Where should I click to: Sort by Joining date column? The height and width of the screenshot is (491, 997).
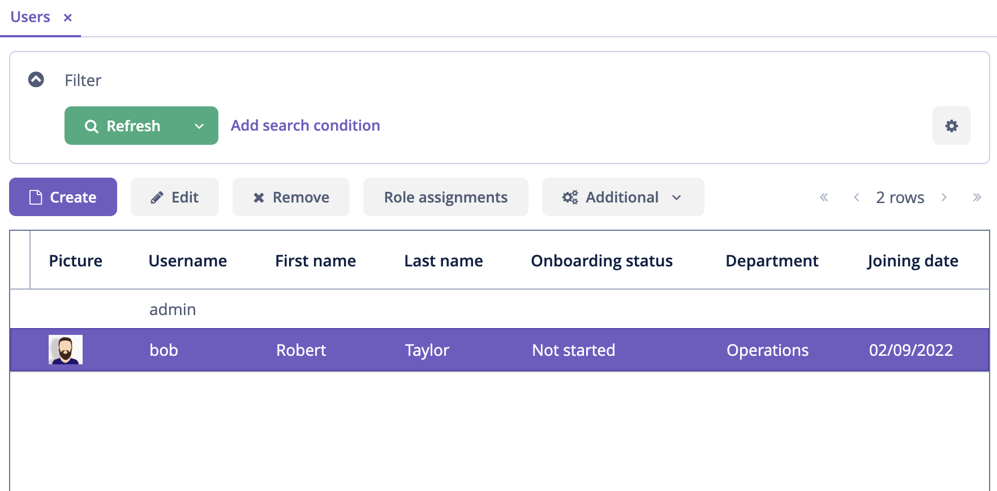[x=913, y=261]
